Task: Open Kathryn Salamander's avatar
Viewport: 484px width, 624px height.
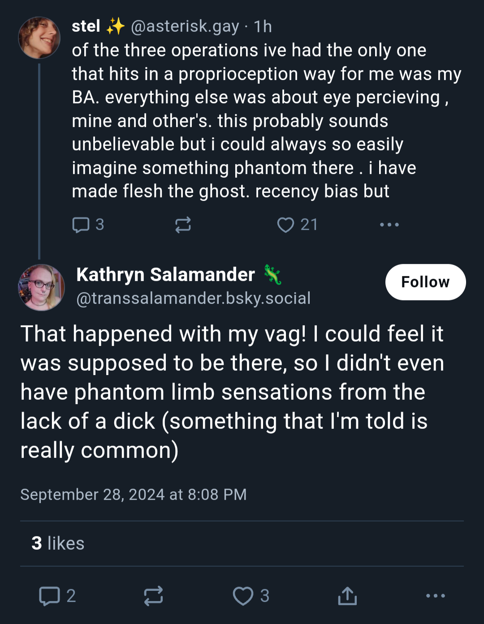Action: [x=41, y=287]
